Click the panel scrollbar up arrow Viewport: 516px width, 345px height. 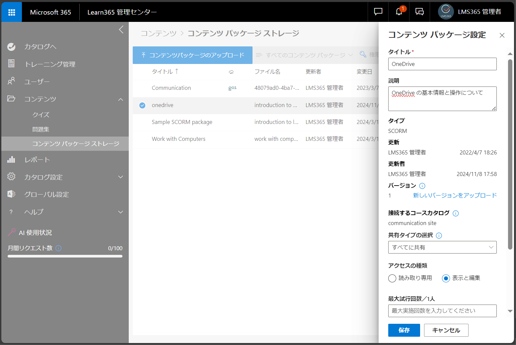pos(510,54)
